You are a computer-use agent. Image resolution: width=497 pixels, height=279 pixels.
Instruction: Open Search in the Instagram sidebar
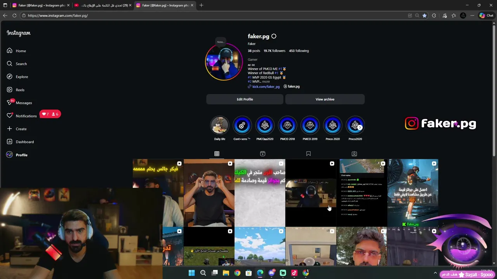(17, 64)
